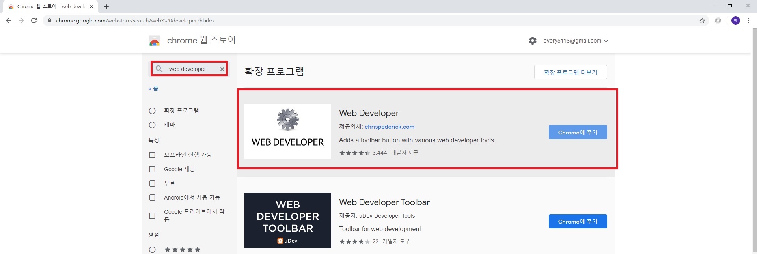Click the 확장 프로그램 results heading
757x254 pixels.
(x=274, y=71)
